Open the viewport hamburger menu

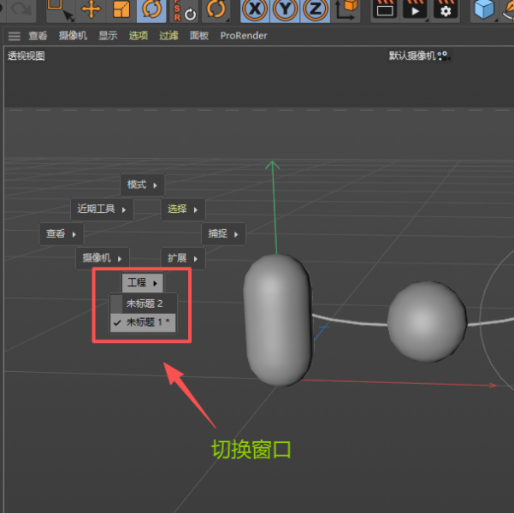[x=14, y=36]
